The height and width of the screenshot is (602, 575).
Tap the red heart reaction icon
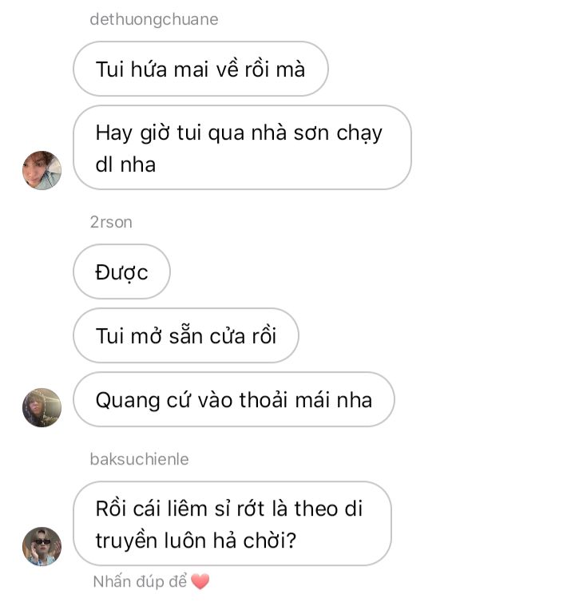coord(200,582)
